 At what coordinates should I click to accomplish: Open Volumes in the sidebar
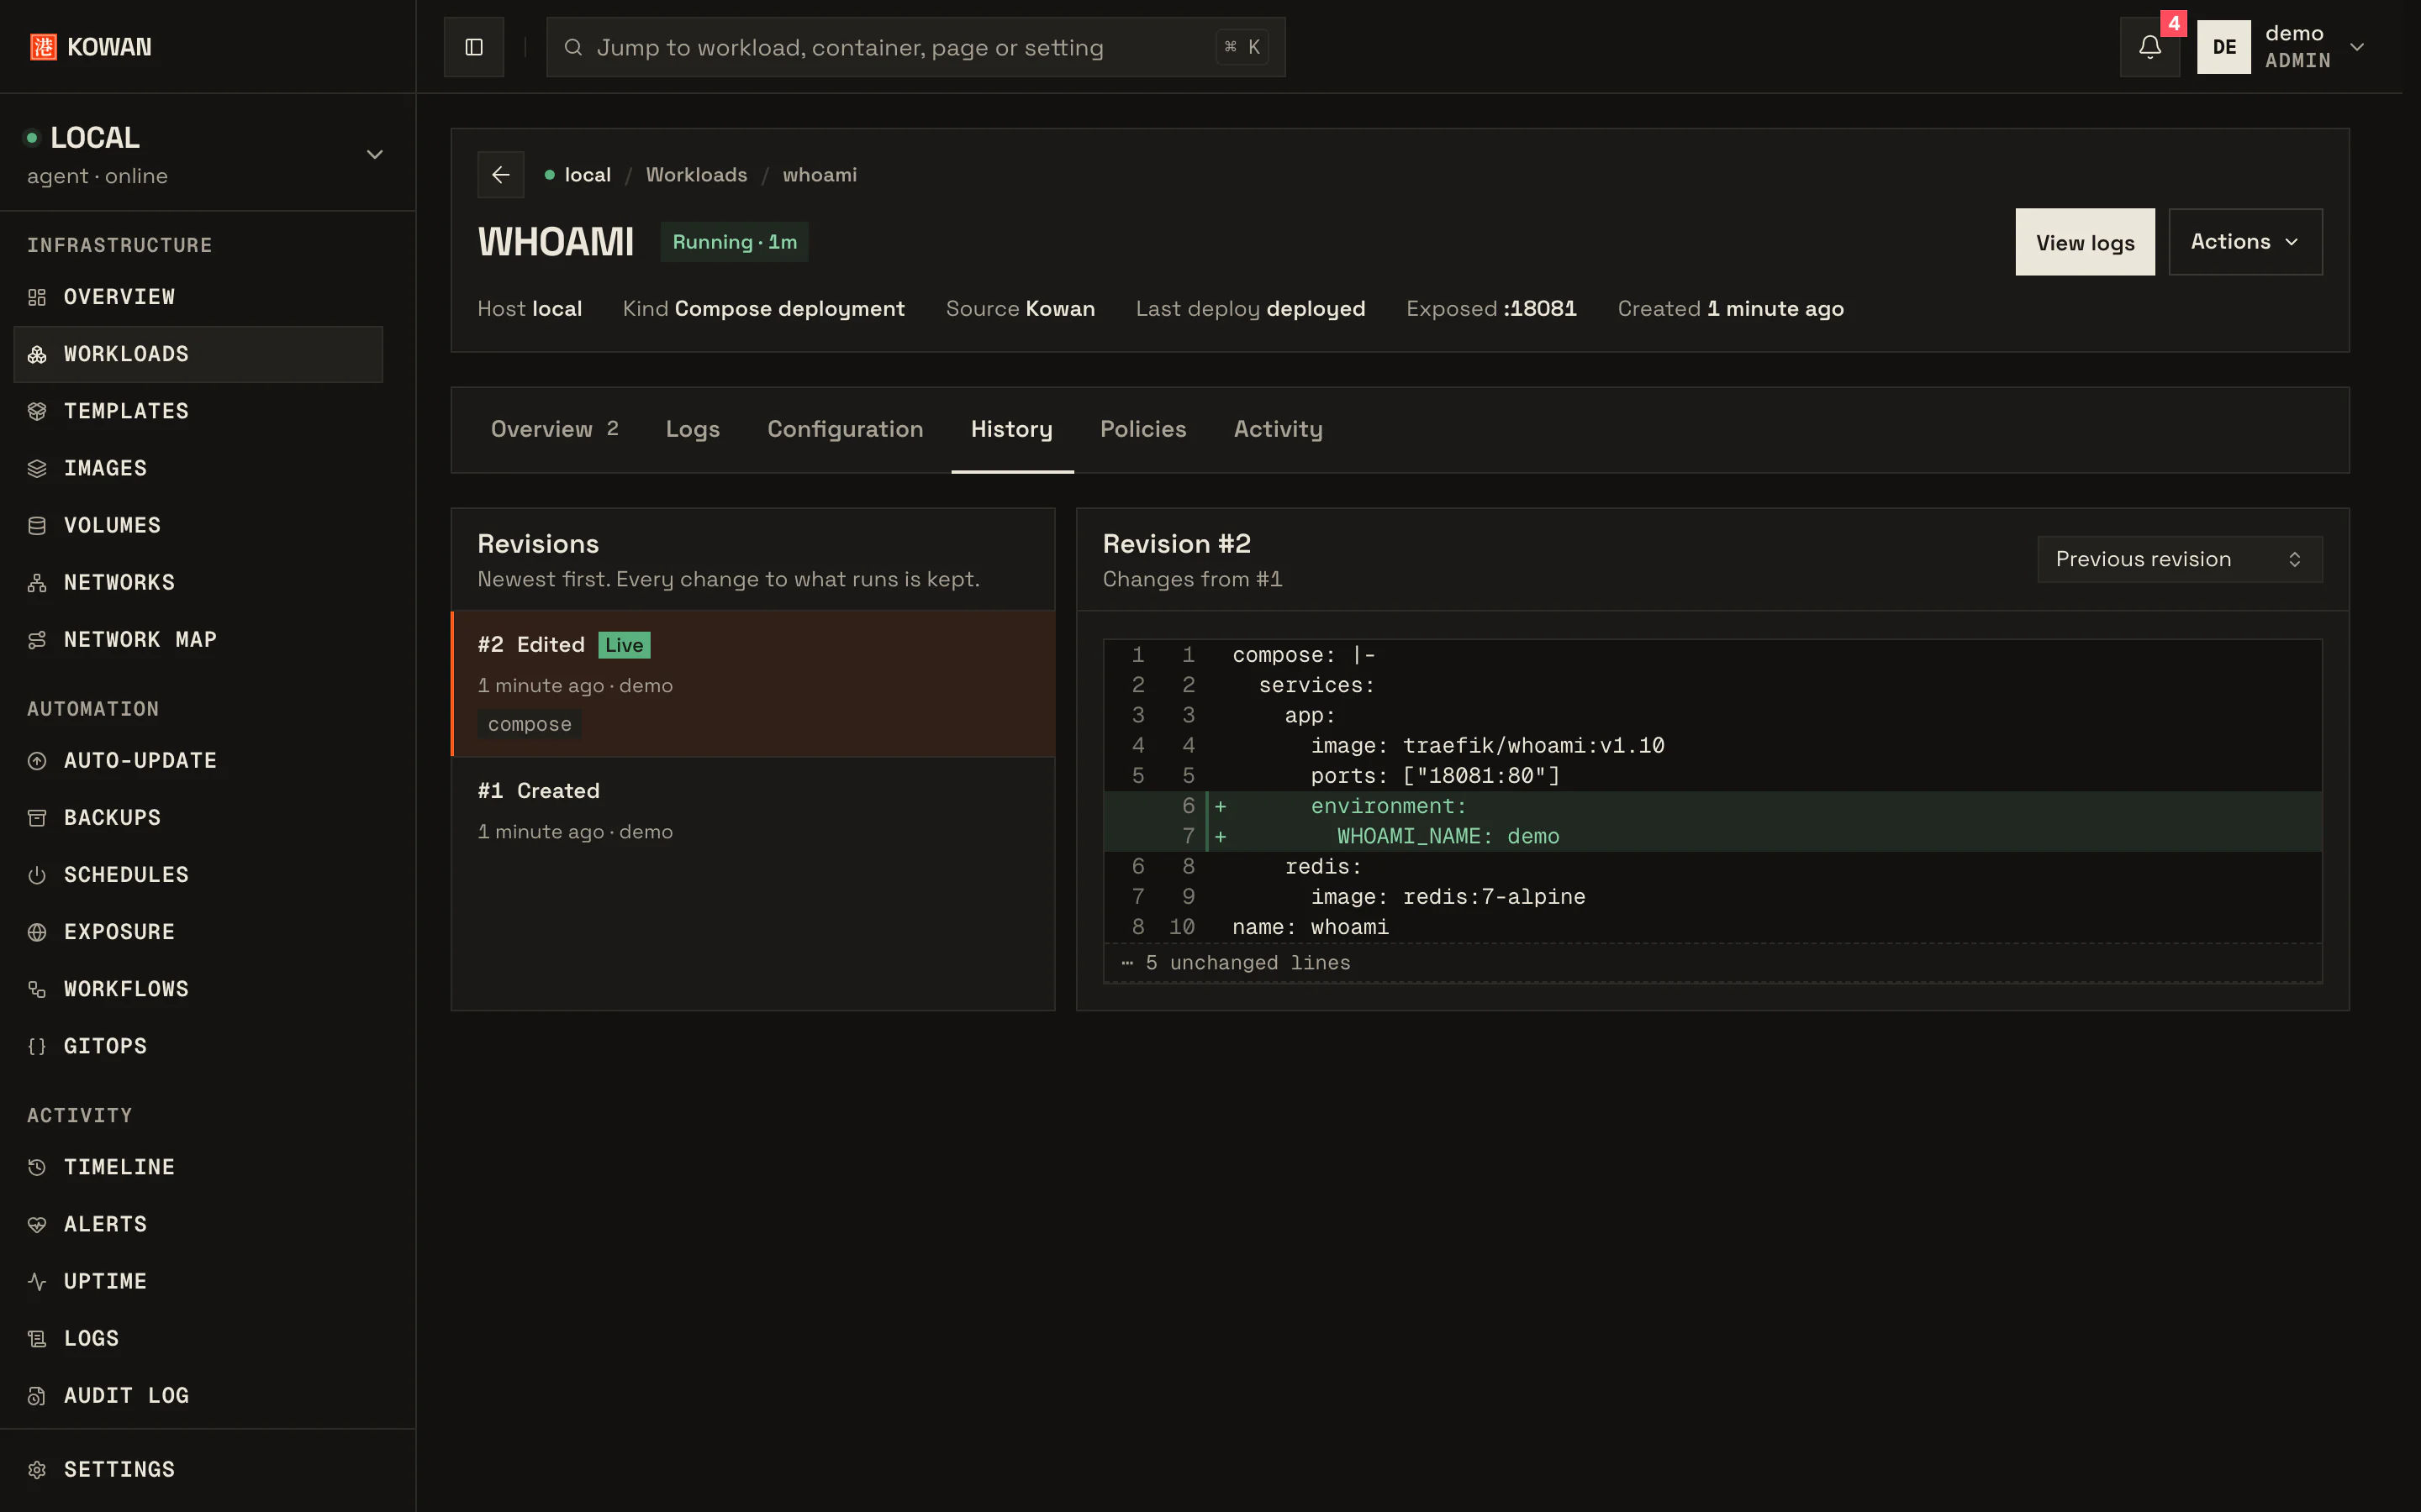[x=198, y=525]
